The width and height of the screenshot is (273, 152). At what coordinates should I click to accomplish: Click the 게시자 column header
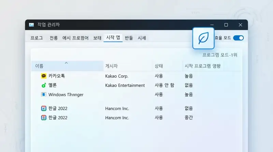coord(112,66)
